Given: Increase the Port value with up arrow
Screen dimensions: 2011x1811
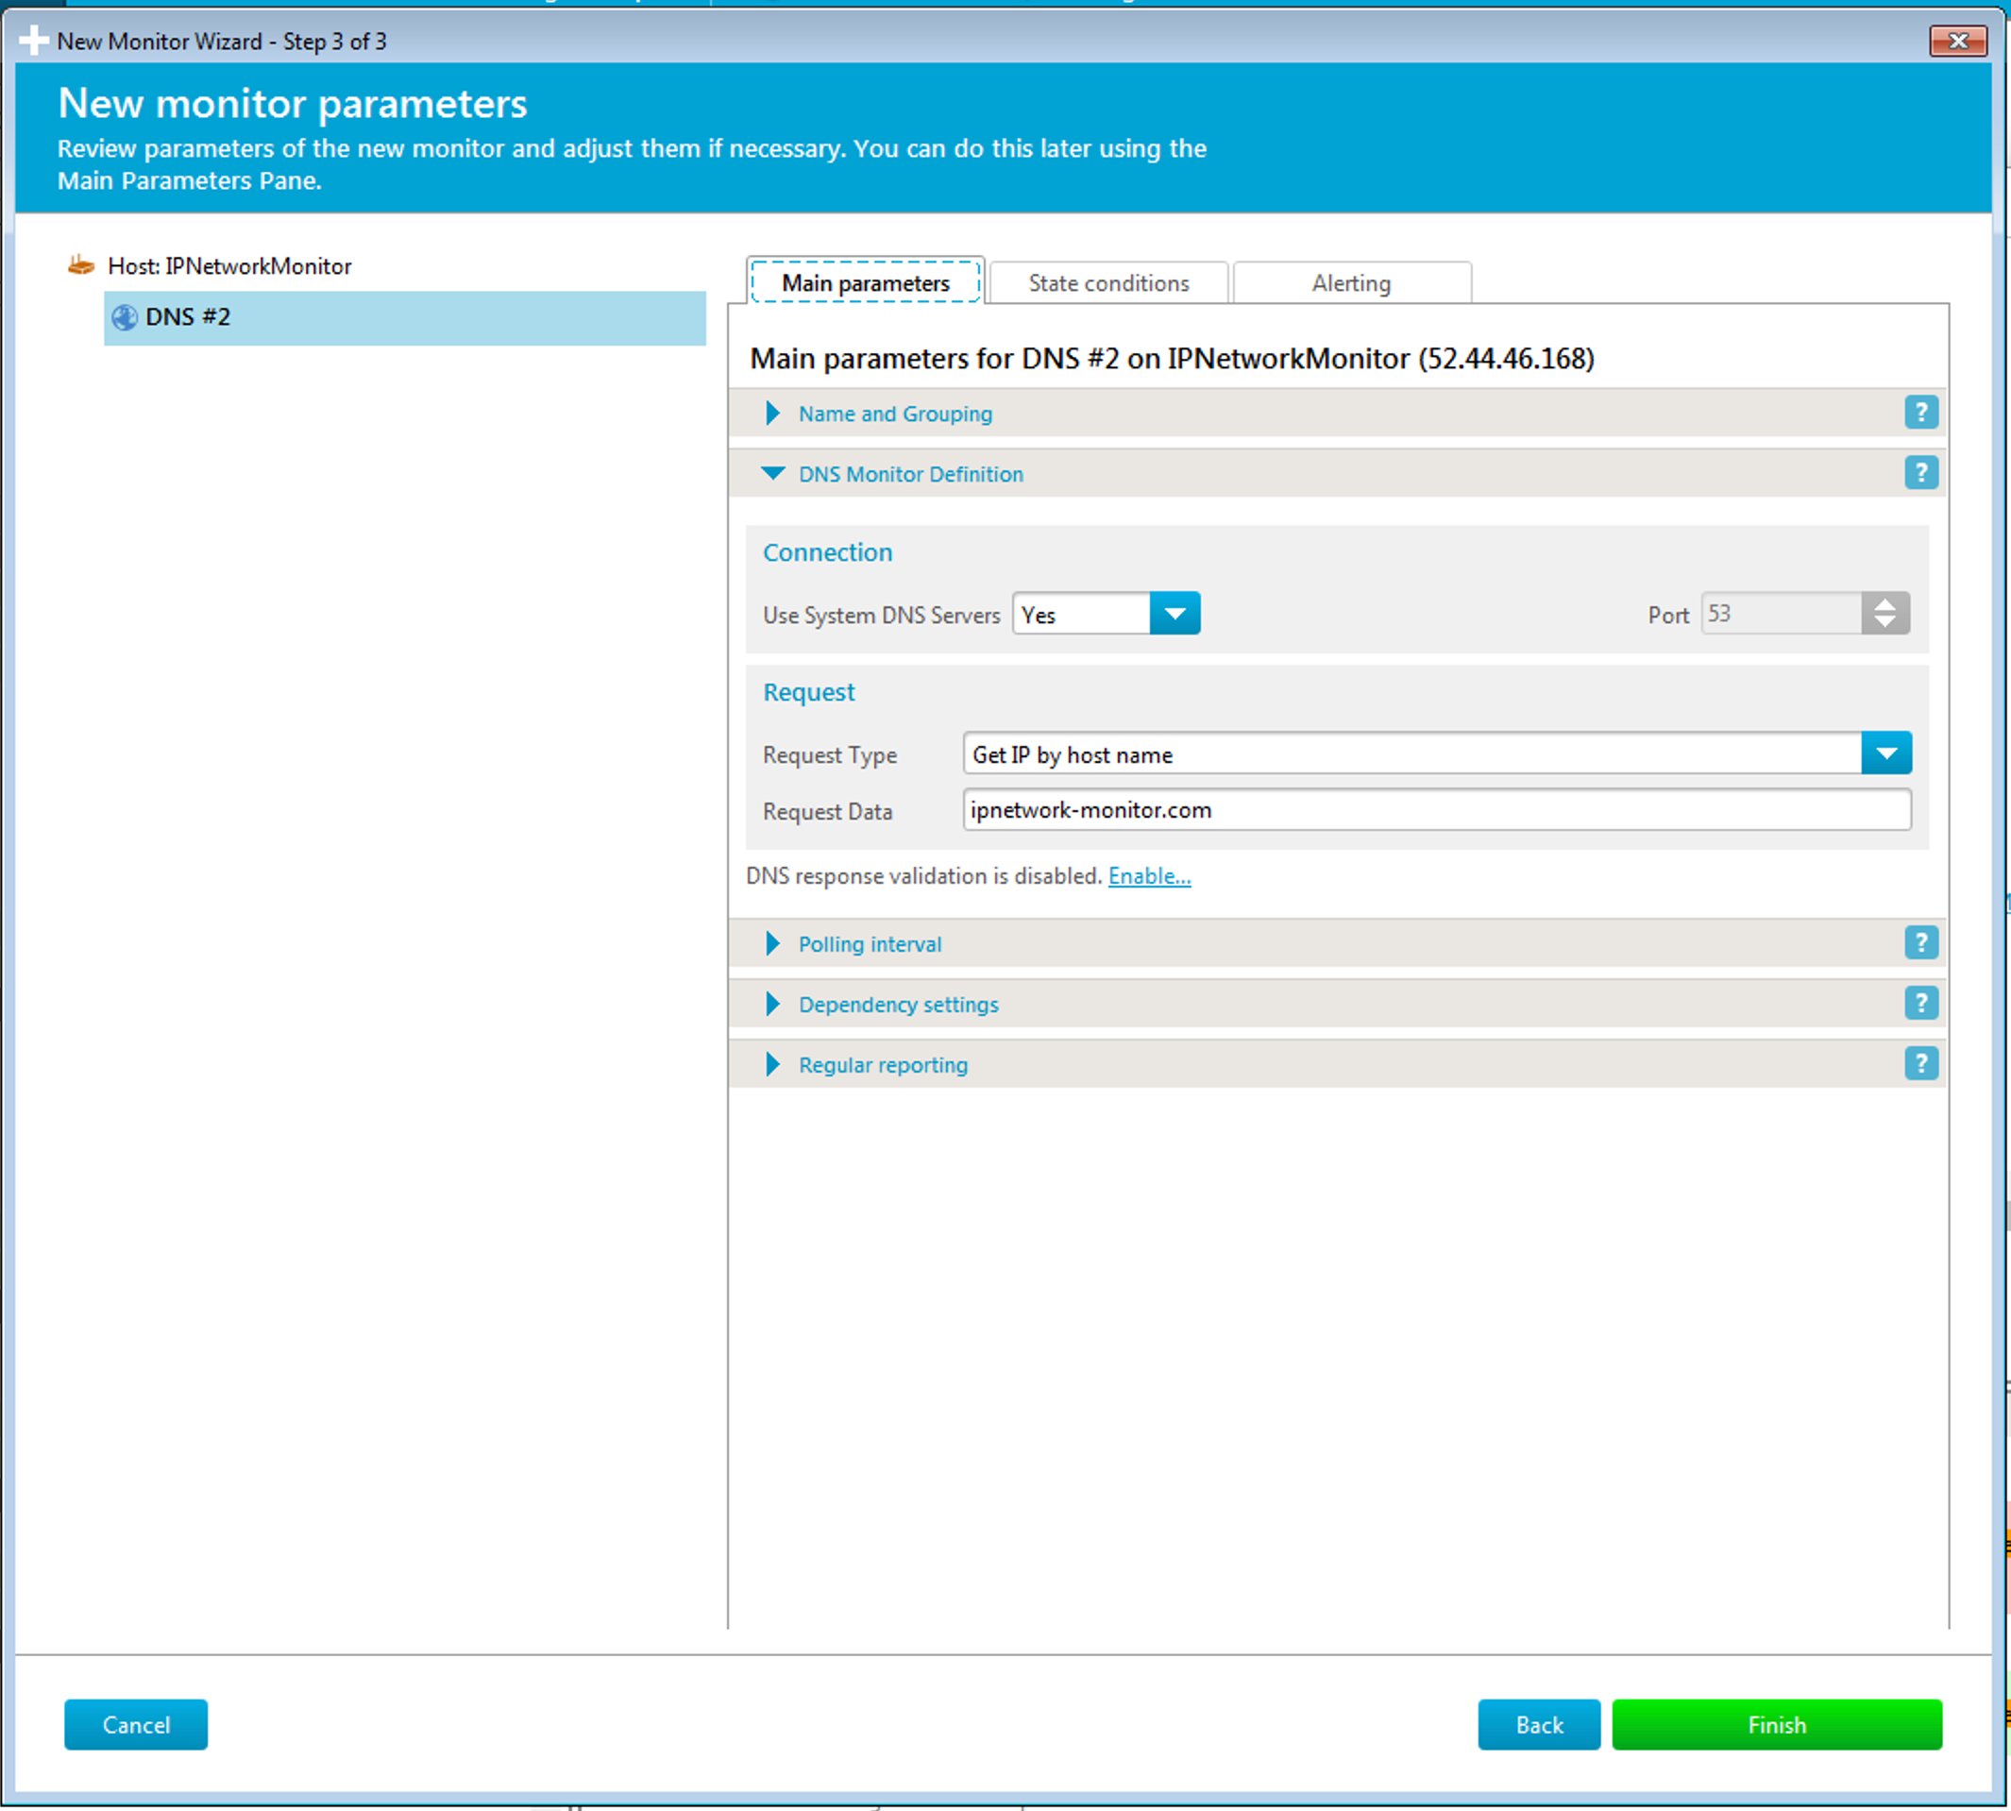Looking at the screenshot, I should pos(1884,603).
